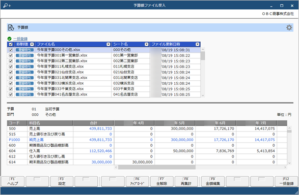Click the 売上値引き及び戻り高 row label
The height and width of the screenshot is (195, 299).
[x=47, y=134]
